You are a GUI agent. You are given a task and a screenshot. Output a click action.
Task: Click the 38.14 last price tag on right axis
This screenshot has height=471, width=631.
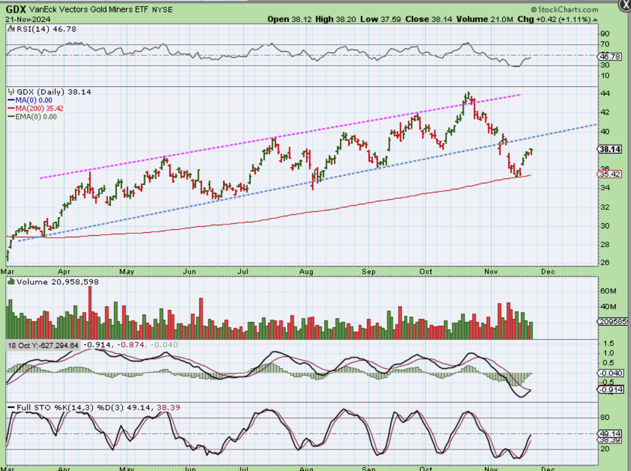point(609,149)
